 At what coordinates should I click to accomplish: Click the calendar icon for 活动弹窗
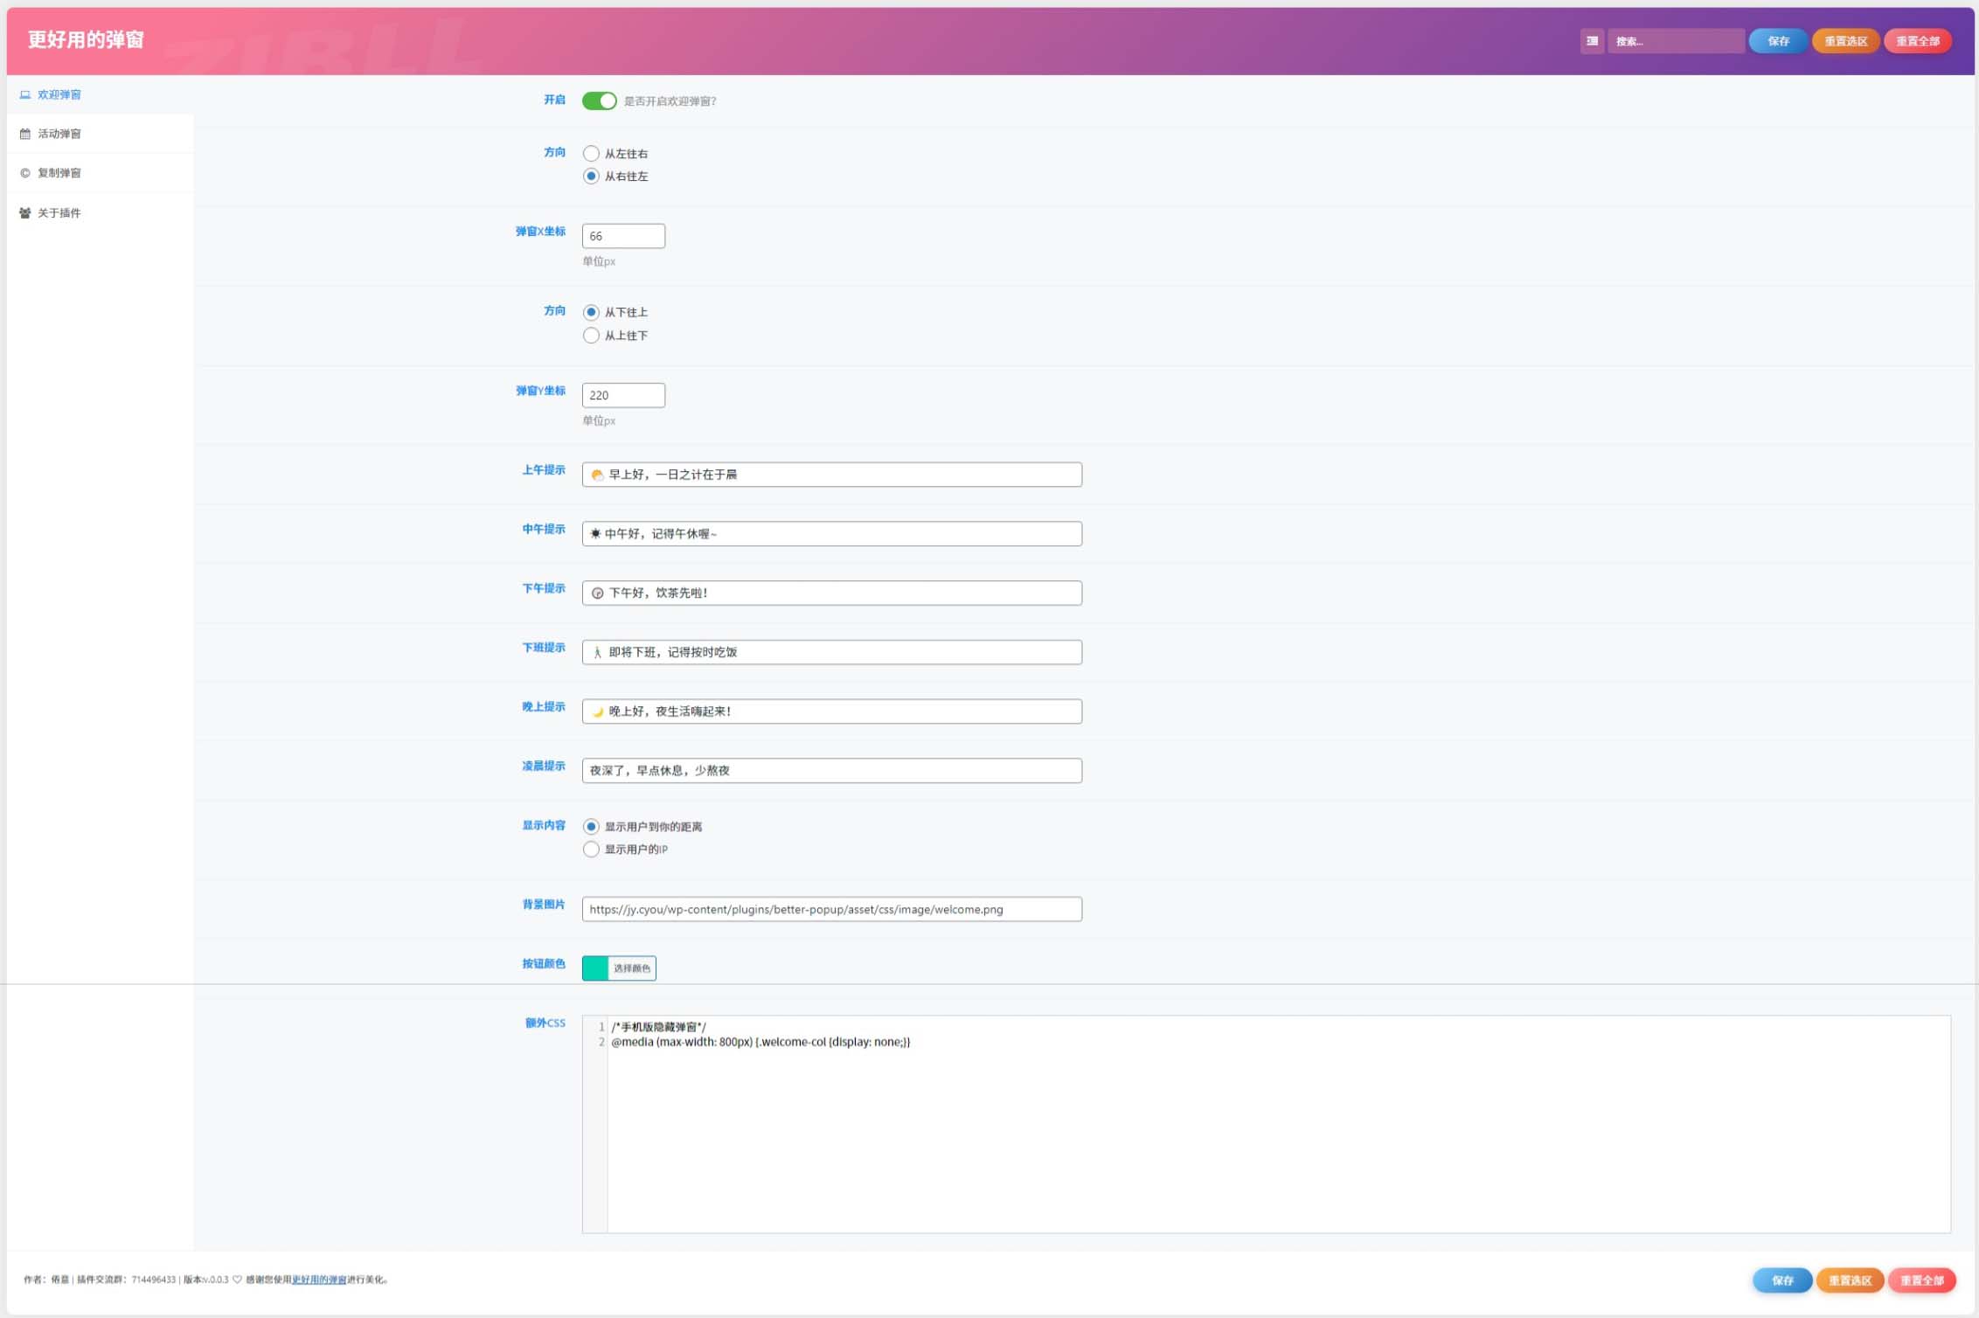tap(25, 134)
